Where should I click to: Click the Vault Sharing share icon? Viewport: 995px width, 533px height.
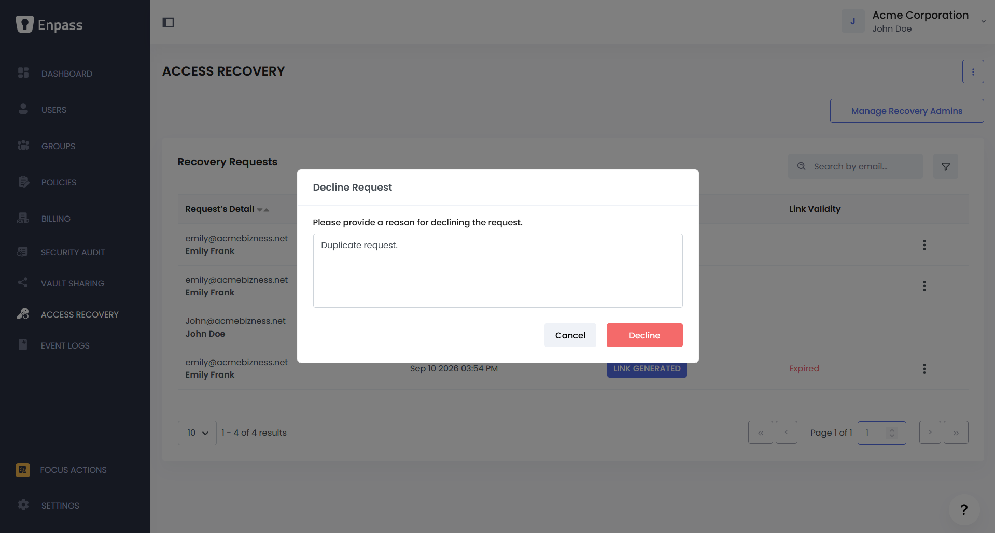pos(22,283)
